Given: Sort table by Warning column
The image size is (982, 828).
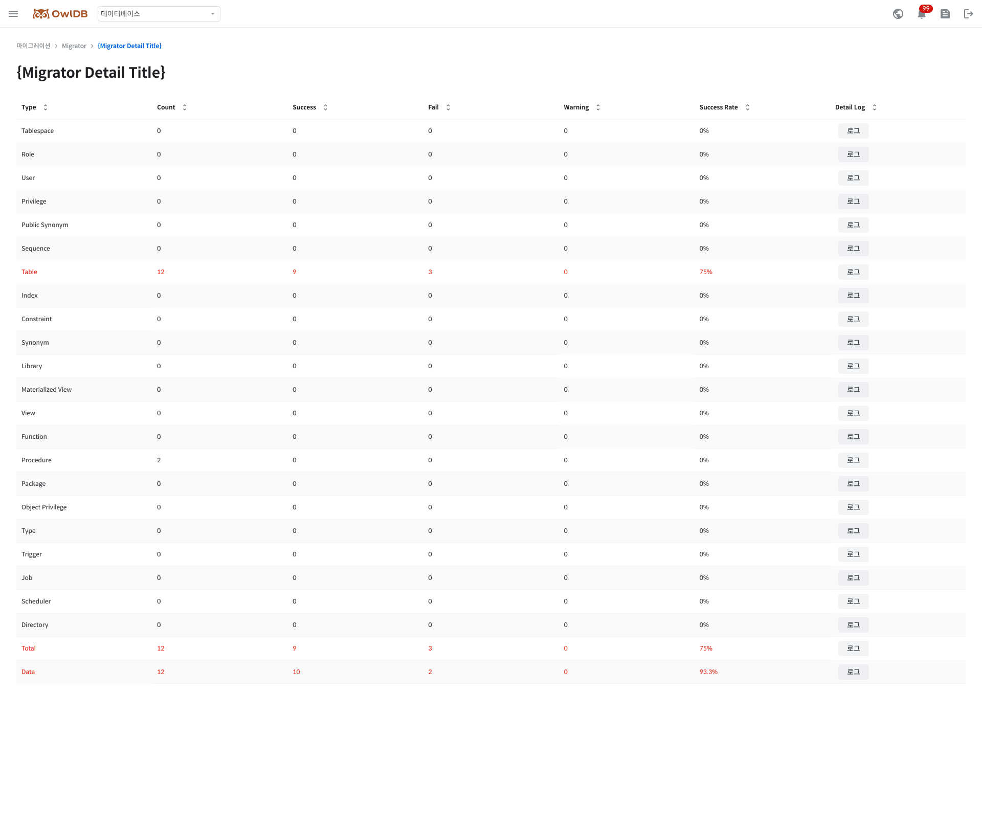Looking at the screenshot, I should coord(598,107).
